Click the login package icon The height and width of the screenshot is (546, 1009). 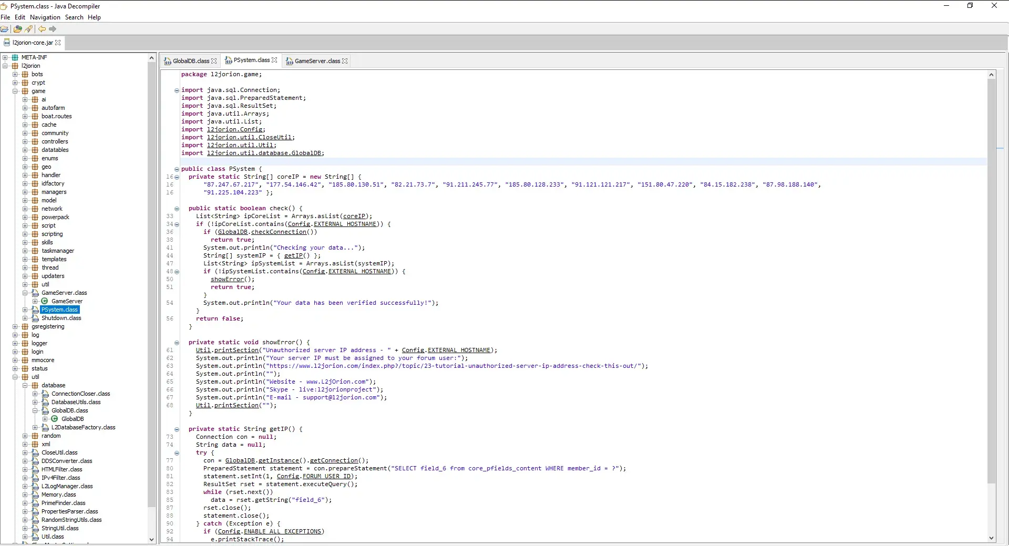25,352
